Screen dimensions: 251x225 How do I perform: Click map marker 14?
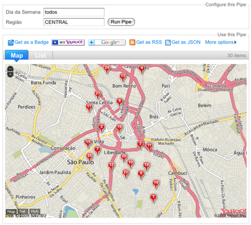pyautogui.click(x=156, y=183)
